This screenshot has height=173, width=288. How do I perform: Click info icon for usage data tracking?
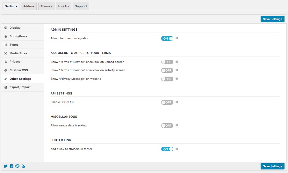coord(177,125)
